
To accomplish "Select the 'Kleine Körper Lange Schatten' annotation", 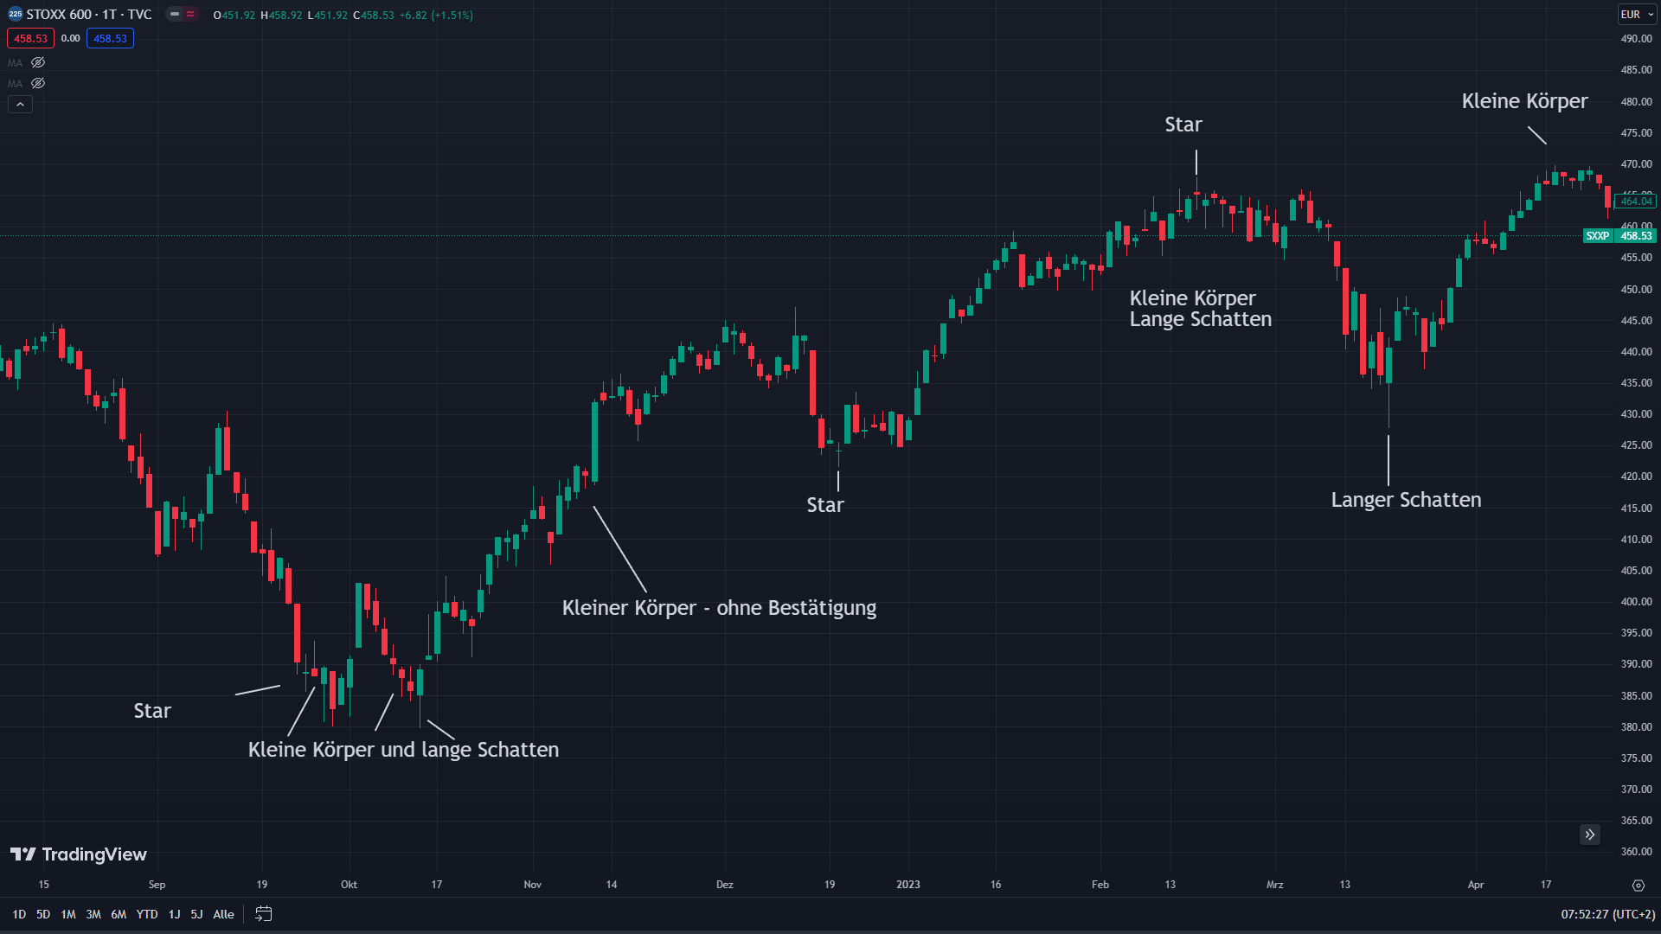I will point(1200,309).
